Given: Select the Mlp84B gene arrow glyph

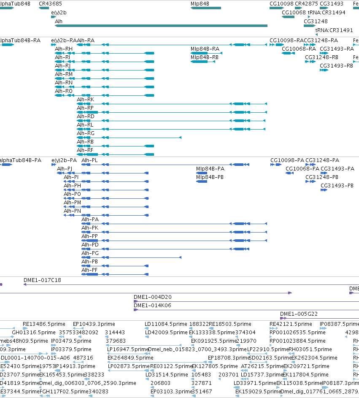Looking at the screenshot, I should pos(206,8).
